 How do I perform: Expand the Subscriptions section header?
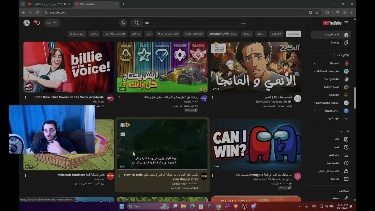coord(341,55)
